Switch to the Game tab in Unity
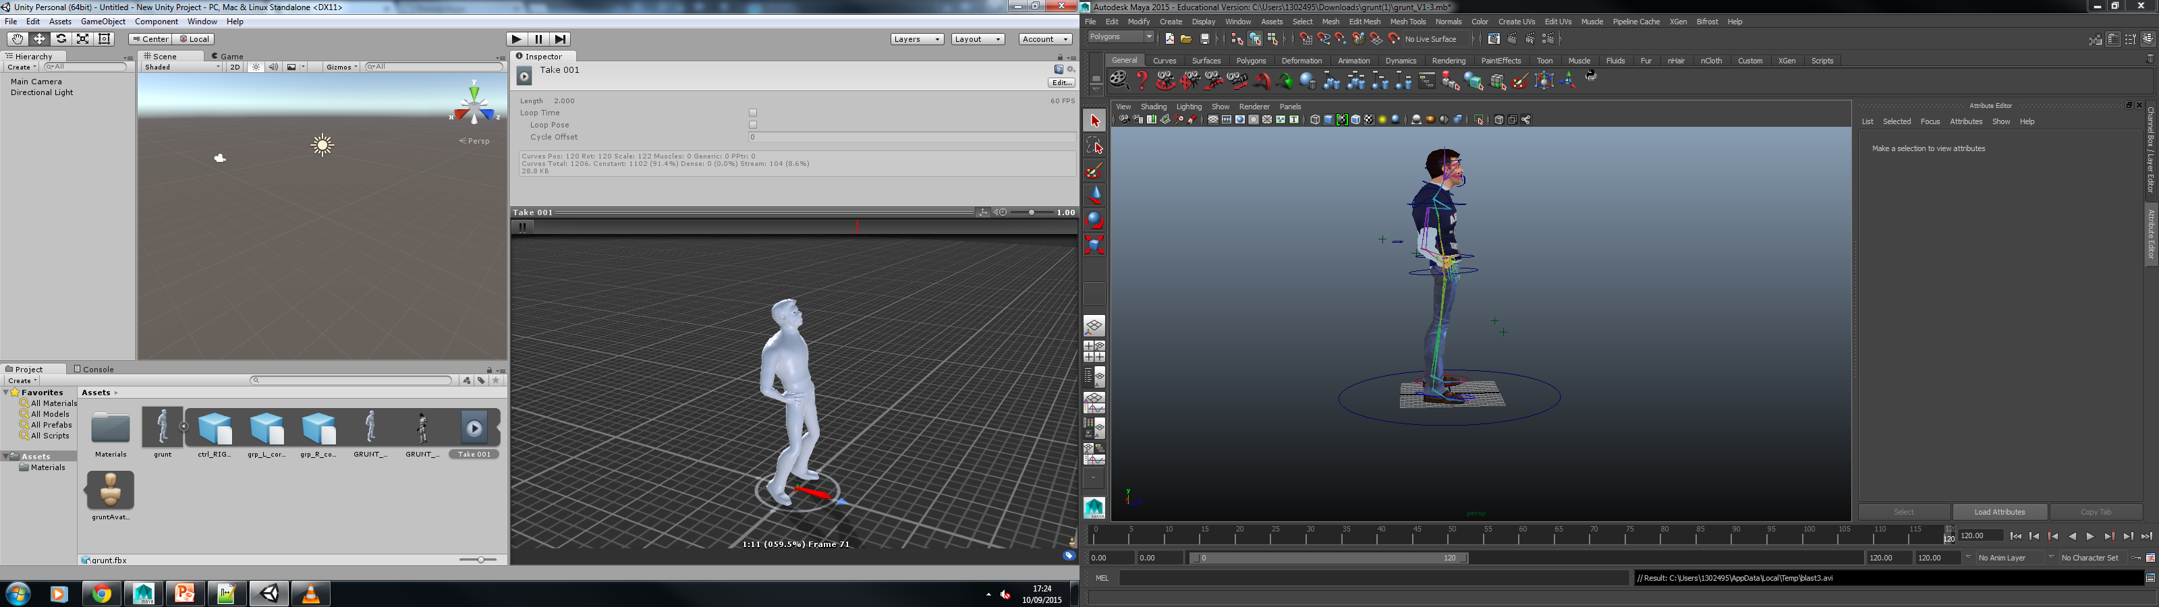The height and width of the screenshot is (607, 2159). 227,56
